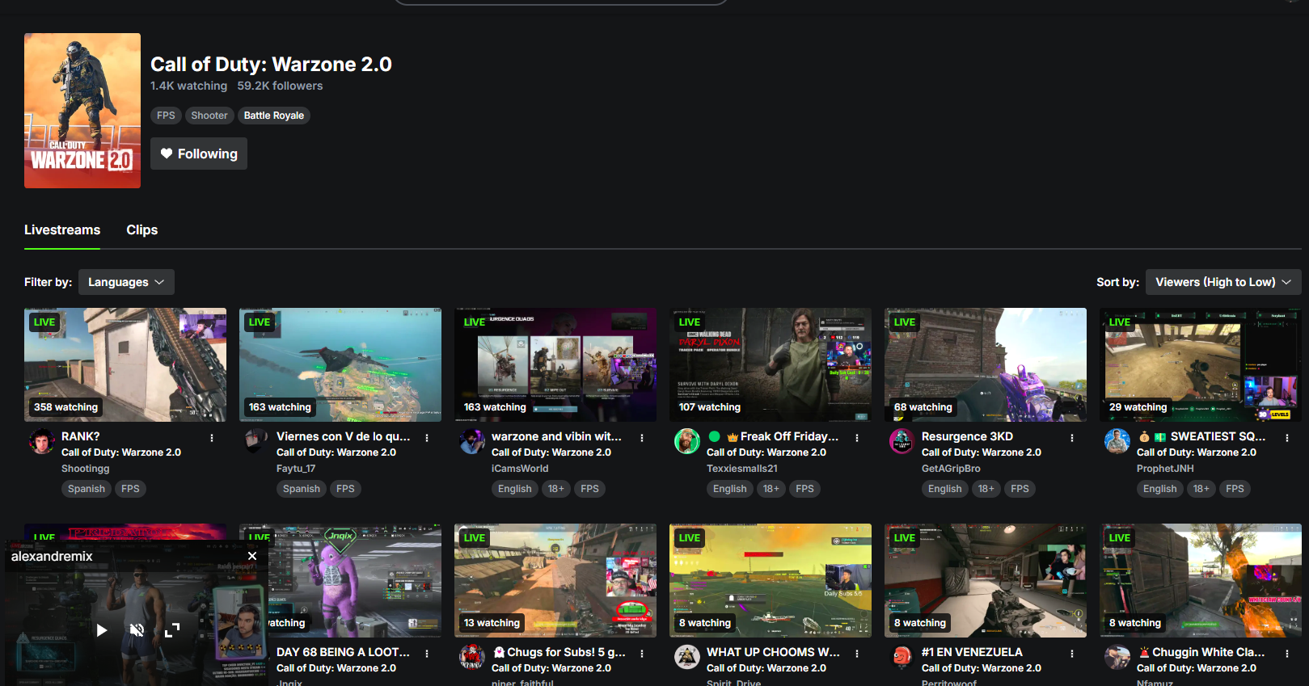This screenshot has width=1309, height=686.
Task: Open the RANK? stream thumbnail
Action: click(x=125, y=364)
